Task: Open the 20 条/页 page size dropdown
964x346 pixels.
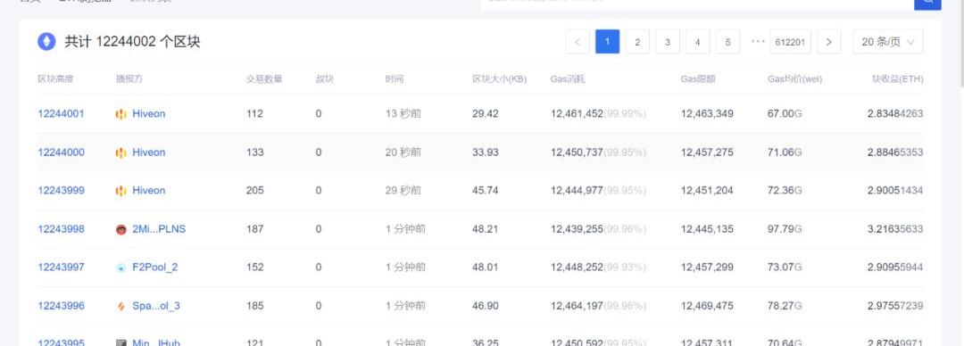Action: pyautogui.click(x=888, y=42)
